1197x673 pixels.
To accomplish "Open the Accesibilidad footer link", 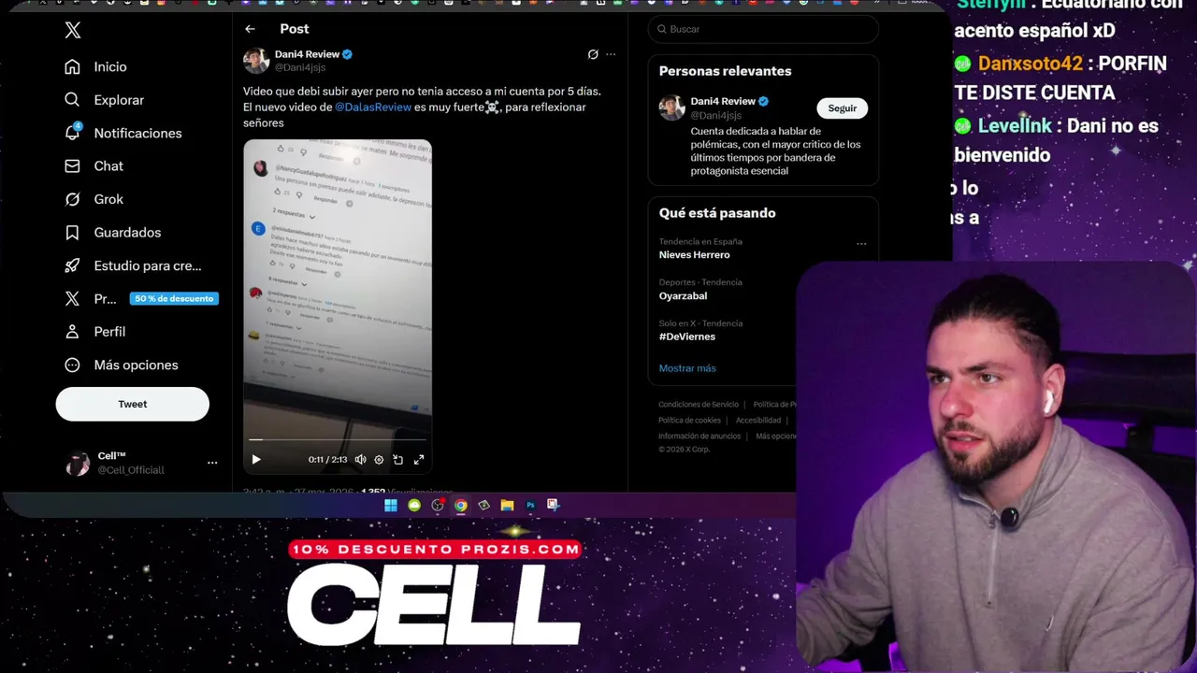I will pyautogui.click(x=758, y=421).
